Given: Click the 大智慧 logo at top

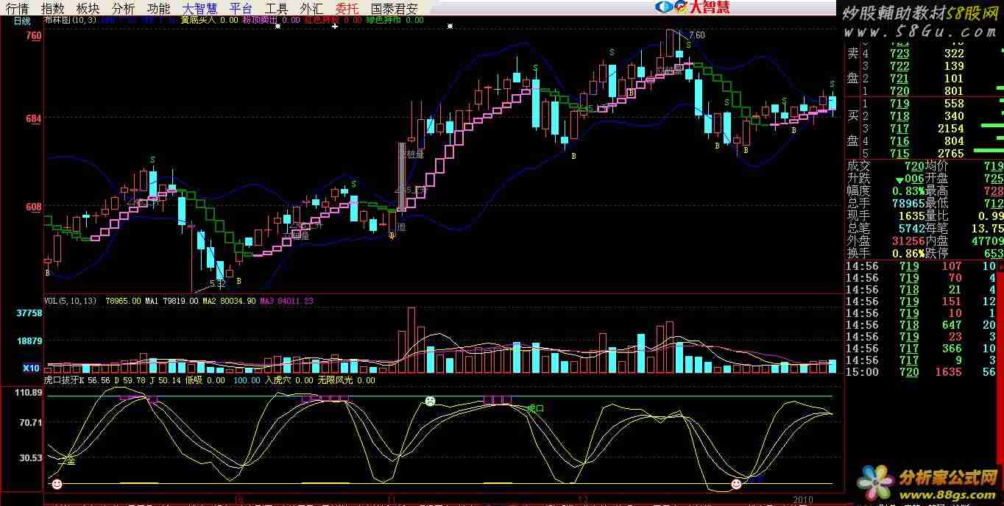Looking at the screenshot, I should (x=694, y=7).
